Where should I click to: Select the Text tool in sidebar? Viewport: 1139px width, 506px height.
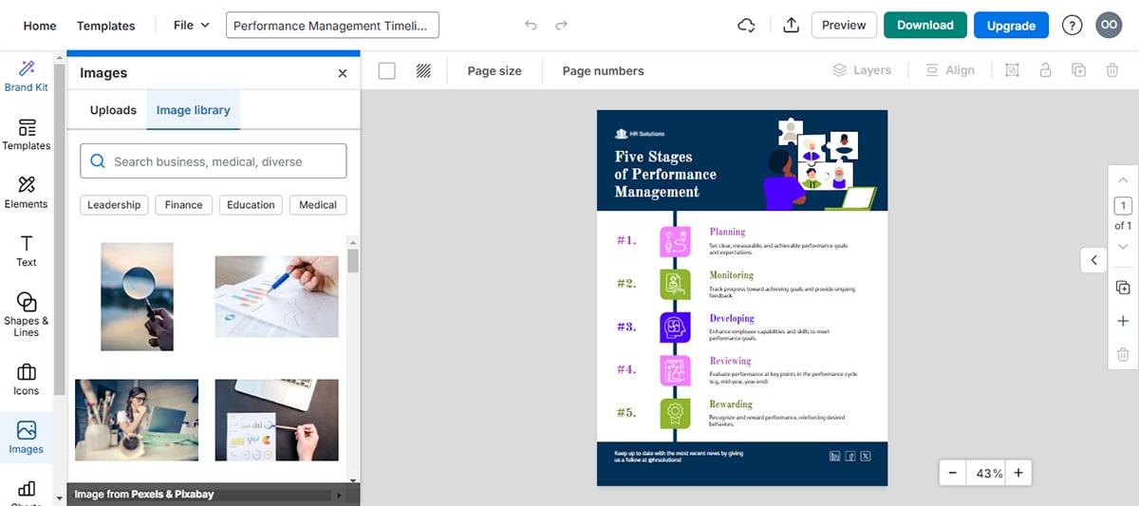[27, 251]
